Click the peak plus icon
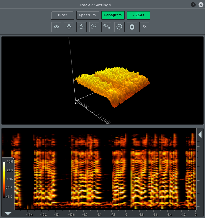Screen dimensions: 205x218 pyautogui.click(x=69, y=27)
